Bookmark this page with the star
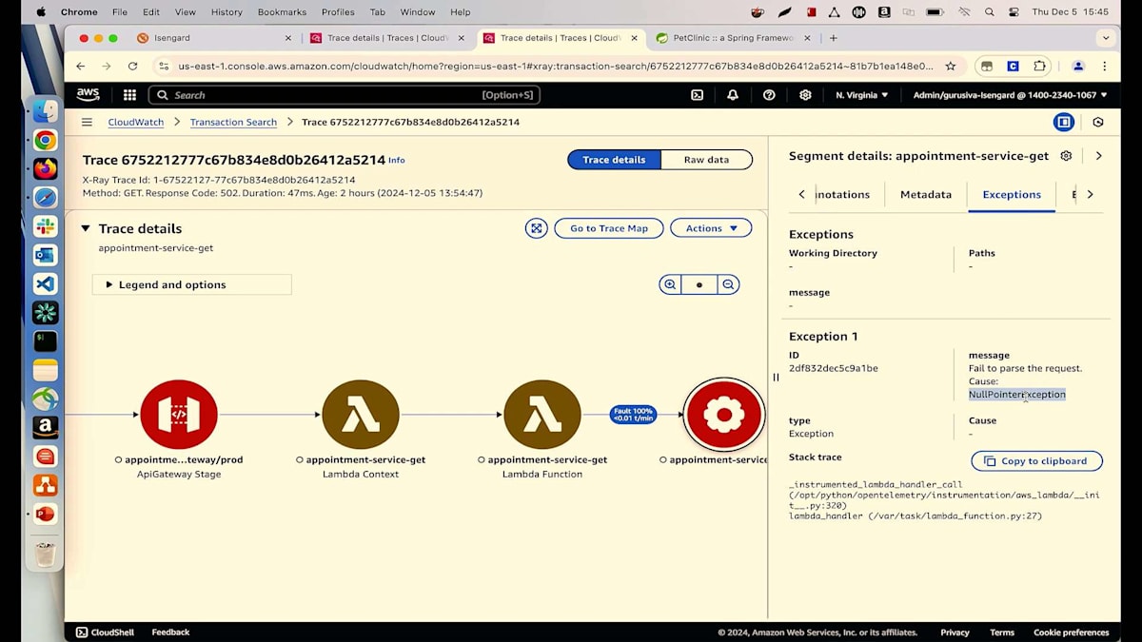 951,67
